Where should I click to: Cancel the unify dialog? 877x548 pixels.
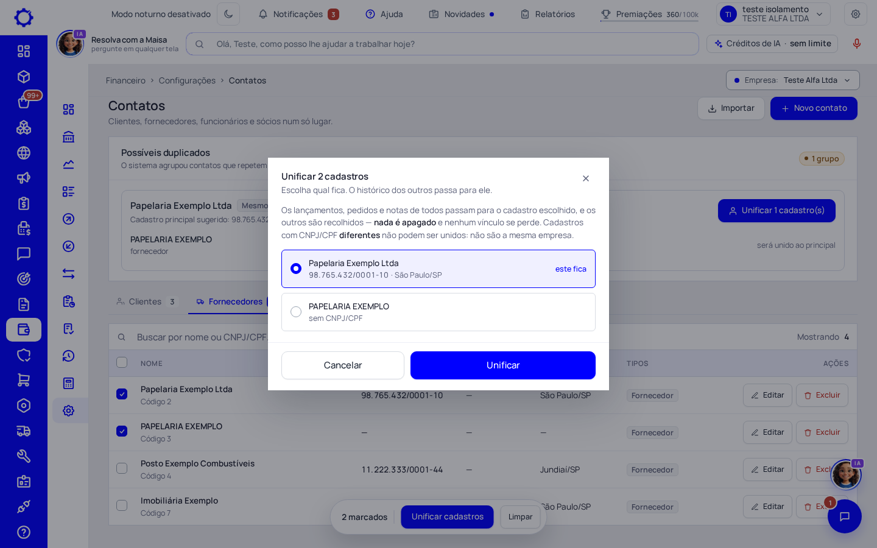tap(343, 365)
